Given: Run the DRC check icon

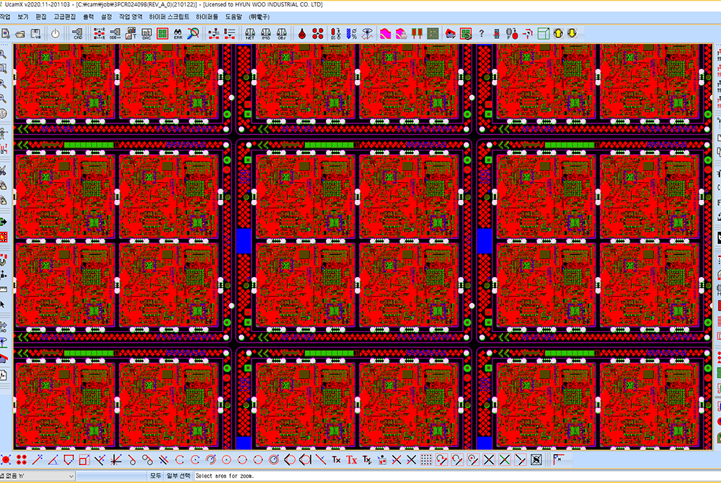Looking at the screenshot, I should 146,34.
